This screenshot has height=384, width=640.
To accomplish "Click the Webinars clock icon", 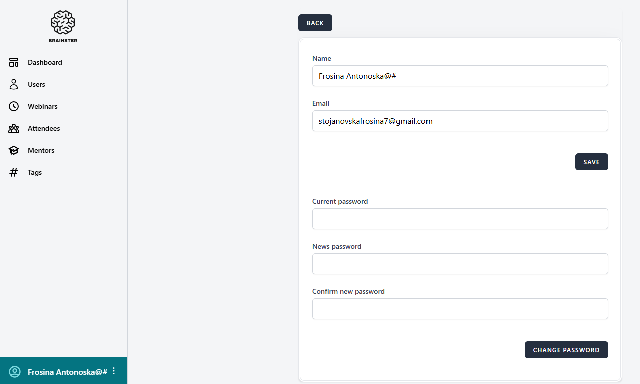I will pos(14,106).
